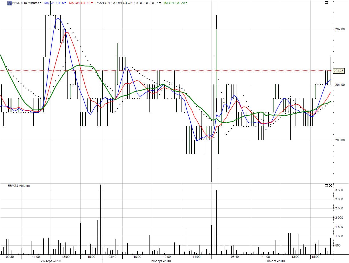The image size is (349, 263).
Task: Expand the blue MA OHLC4 5 dropdown arrow
Action: pos(65,3)
